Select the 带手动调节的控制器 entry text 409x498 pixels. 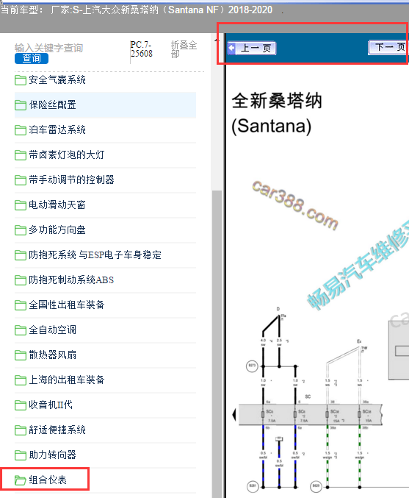tap(71, 179)
